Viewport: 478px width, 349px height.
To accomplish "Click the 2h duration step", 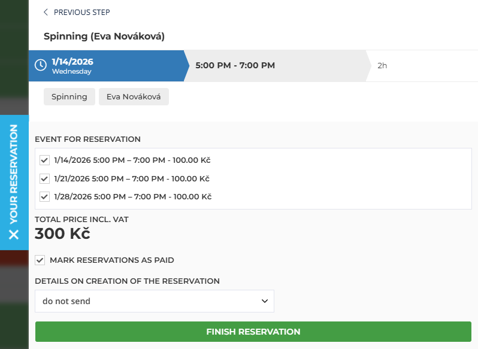I will [x=382, y=66].
